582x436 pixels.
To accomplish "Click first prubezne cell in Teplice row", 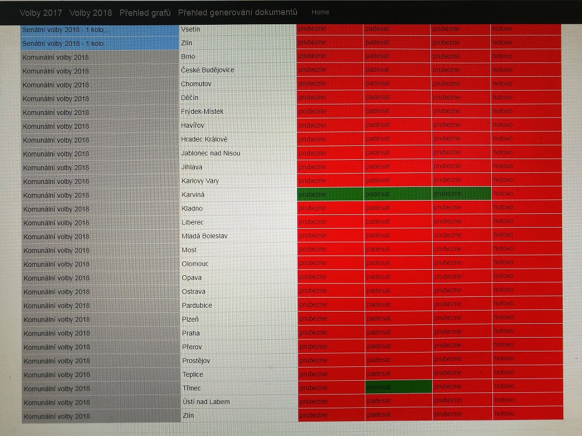I will [332, 374].
